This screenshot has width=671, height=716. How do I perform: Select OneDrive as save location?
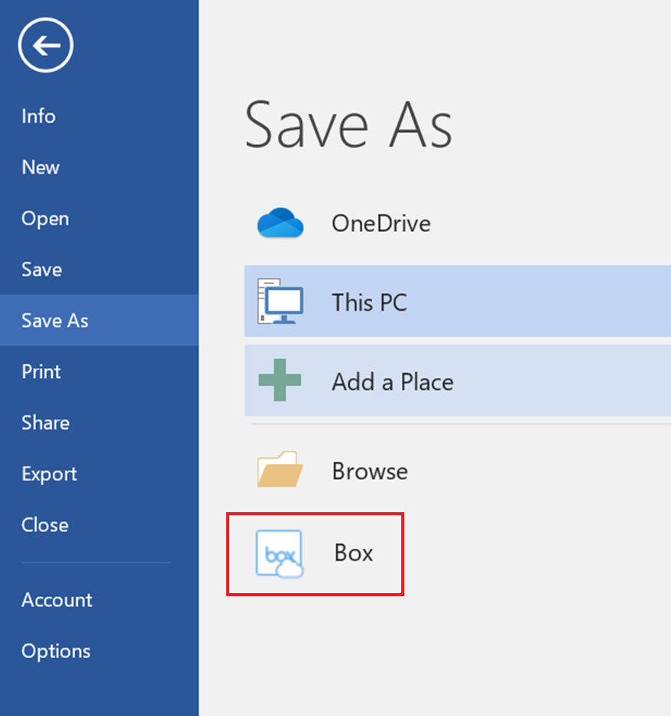(381, 224)
